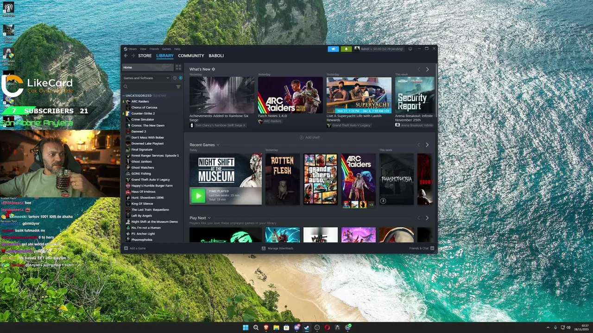Open Friends & Chat panel
This screenshot has height=333, width=593.
(x=422, y=248)
